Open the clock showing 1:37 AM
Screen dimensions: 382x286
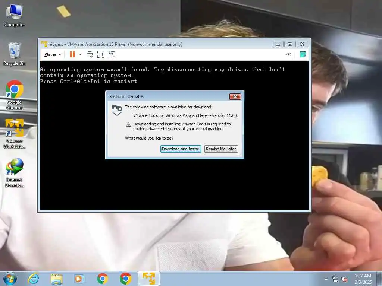pyautogui.click(x=363, y=279)
